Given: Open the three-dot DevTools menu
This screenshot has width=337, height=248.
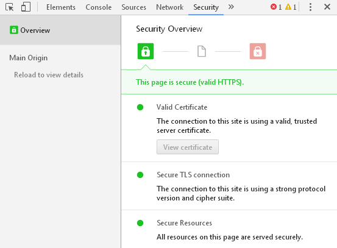Looking at the screenshot, I should 310,7.
